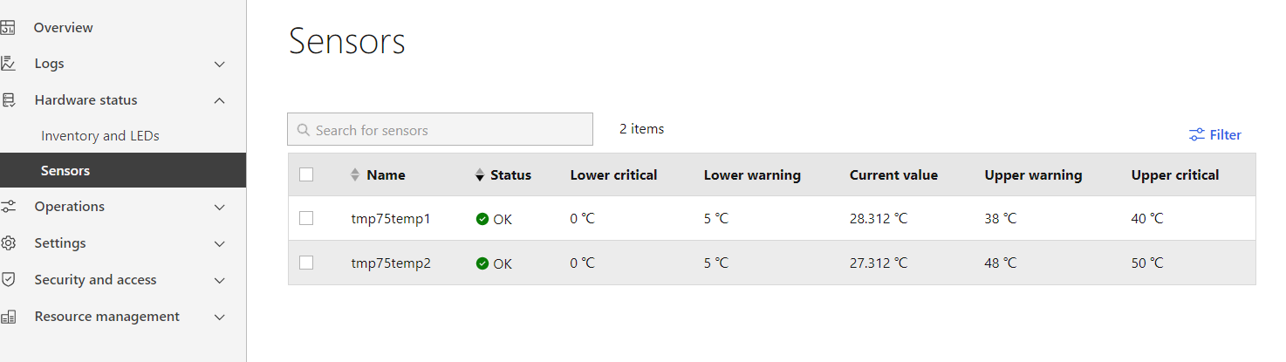This screenshot has height=362, width=1286.
Task: Collapse the Hardware status section chevron
Action: [x=220, y=100]
